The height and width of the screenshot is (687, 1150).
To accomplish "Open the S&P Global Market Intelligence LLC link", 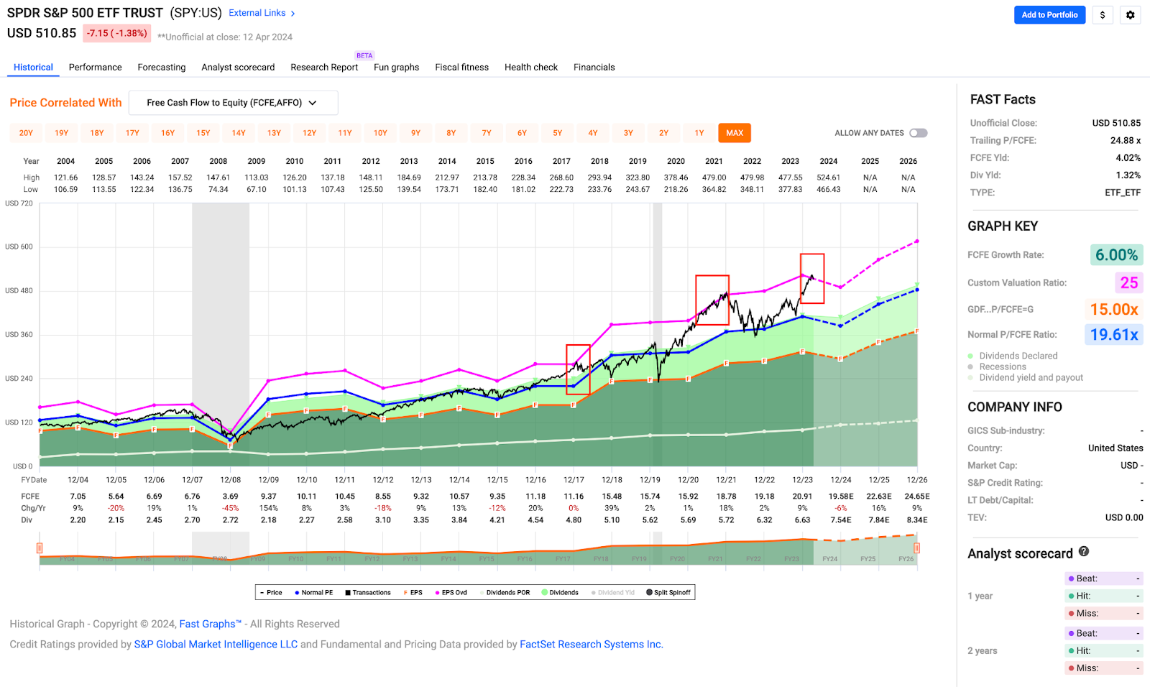I will (216, 644).
